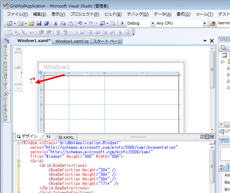The image size is (230, 193).
Task: Click the Categorized icon in the Properties panel
Action: pos(222,167)
